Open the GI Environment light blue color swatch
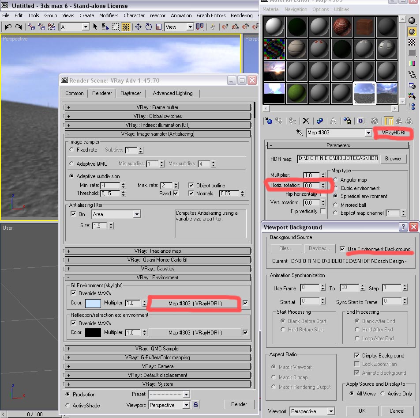Screen dimensions: 420x418 (93, 303)
